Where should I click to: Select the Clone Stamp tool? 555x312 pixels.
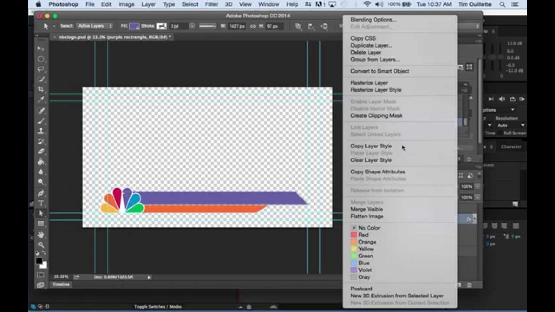[x=41, y=131]
